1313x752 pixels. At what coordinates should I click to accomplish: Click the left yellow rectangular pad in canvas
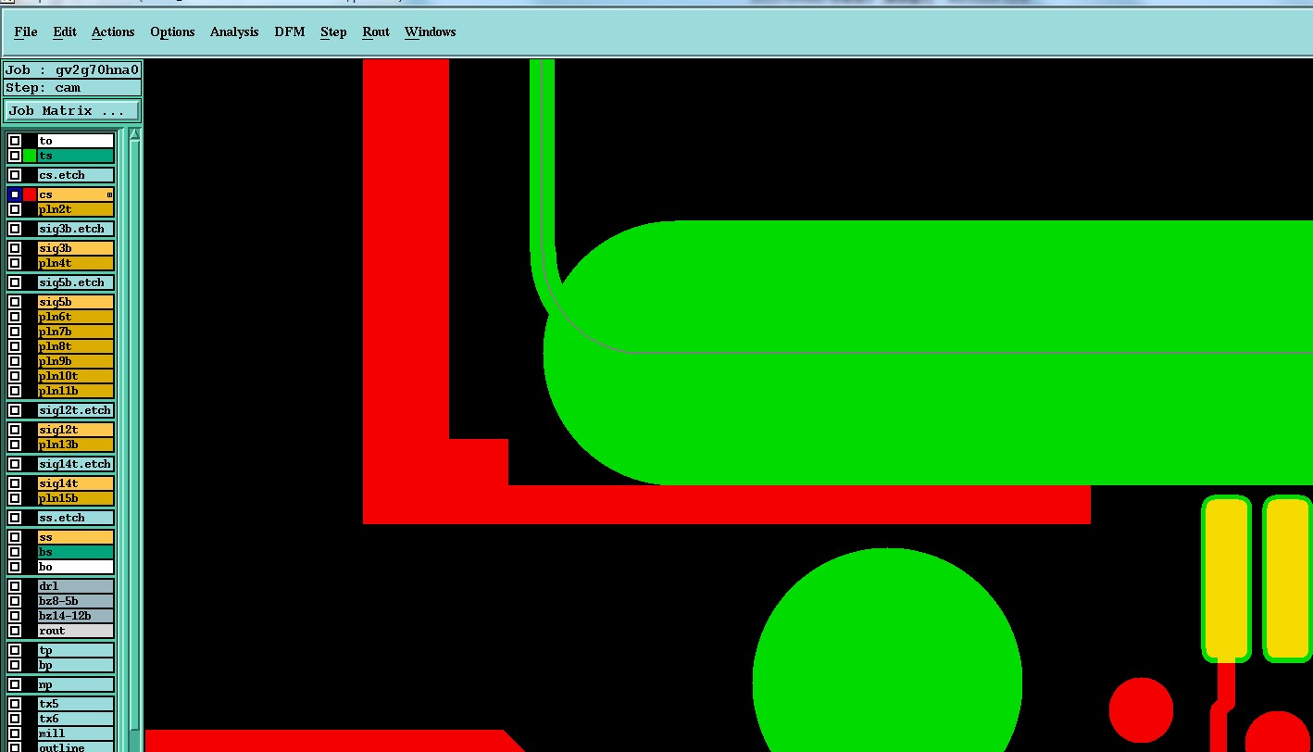(x=1226, y=579)
